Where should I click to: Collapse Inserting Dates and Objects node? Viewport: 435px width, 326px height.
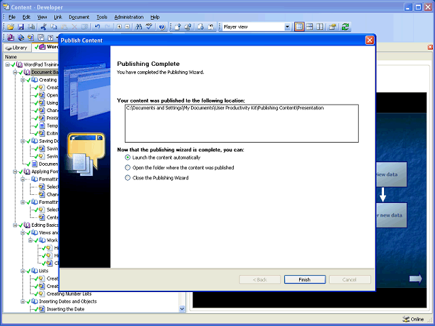[x=22, y=302]
